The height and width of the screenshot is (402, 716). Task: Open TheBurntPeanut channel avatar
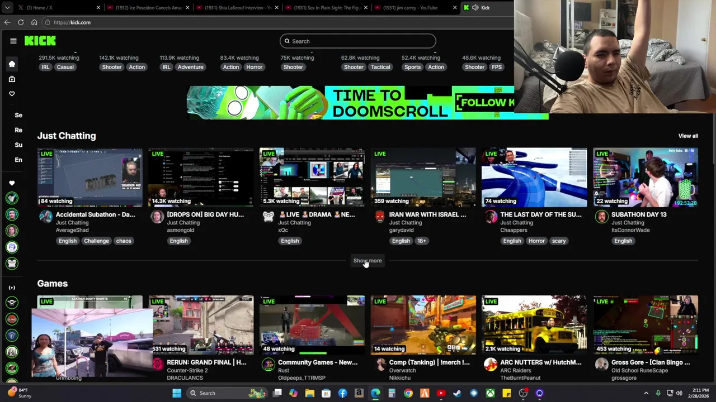pyautogui.click(x=491, y=365)
